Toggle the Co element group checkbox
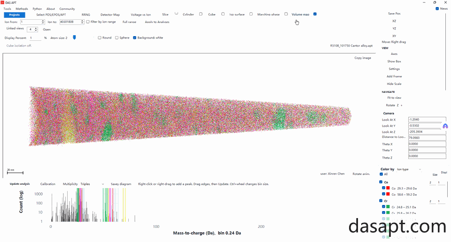The height and width of the screenshot is (242, 451). click(381, 182)
